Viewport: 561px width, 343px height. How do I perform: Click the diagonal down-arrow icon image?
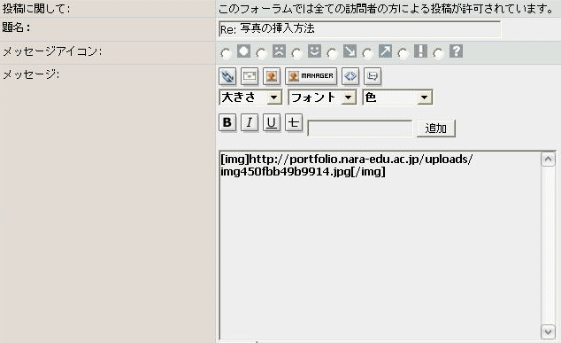tap(350, 51)
